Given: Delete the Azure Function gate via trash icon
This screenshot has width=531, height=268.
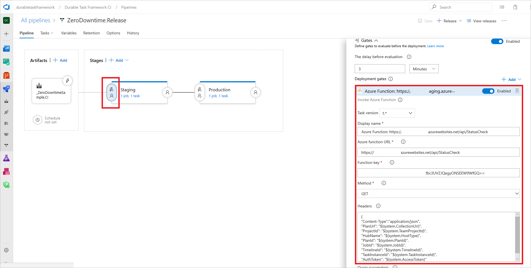Looking at the screenshot, I should coord(518,91).
